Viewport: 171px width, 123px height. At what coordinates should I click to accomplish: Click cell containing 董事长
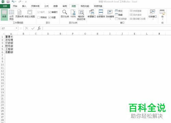[x=11, y=37]
